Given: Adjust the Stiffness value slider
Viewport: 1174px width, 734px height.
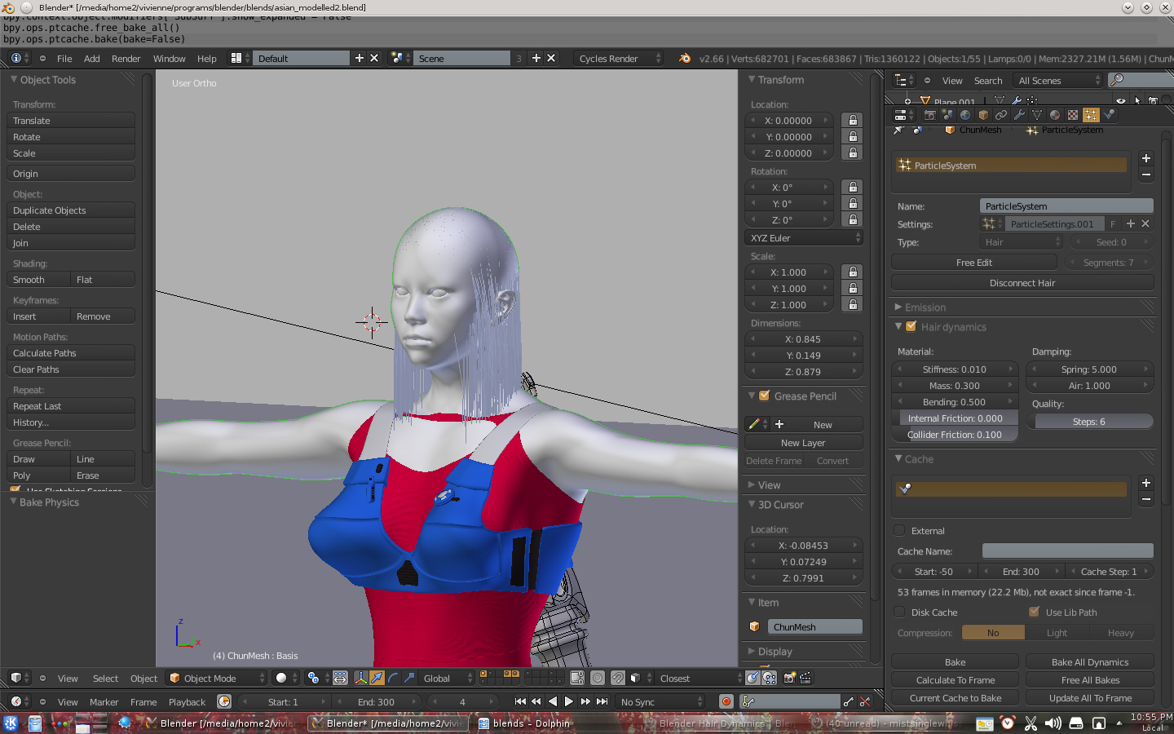Looking at the screenshot, I should 955,369.
